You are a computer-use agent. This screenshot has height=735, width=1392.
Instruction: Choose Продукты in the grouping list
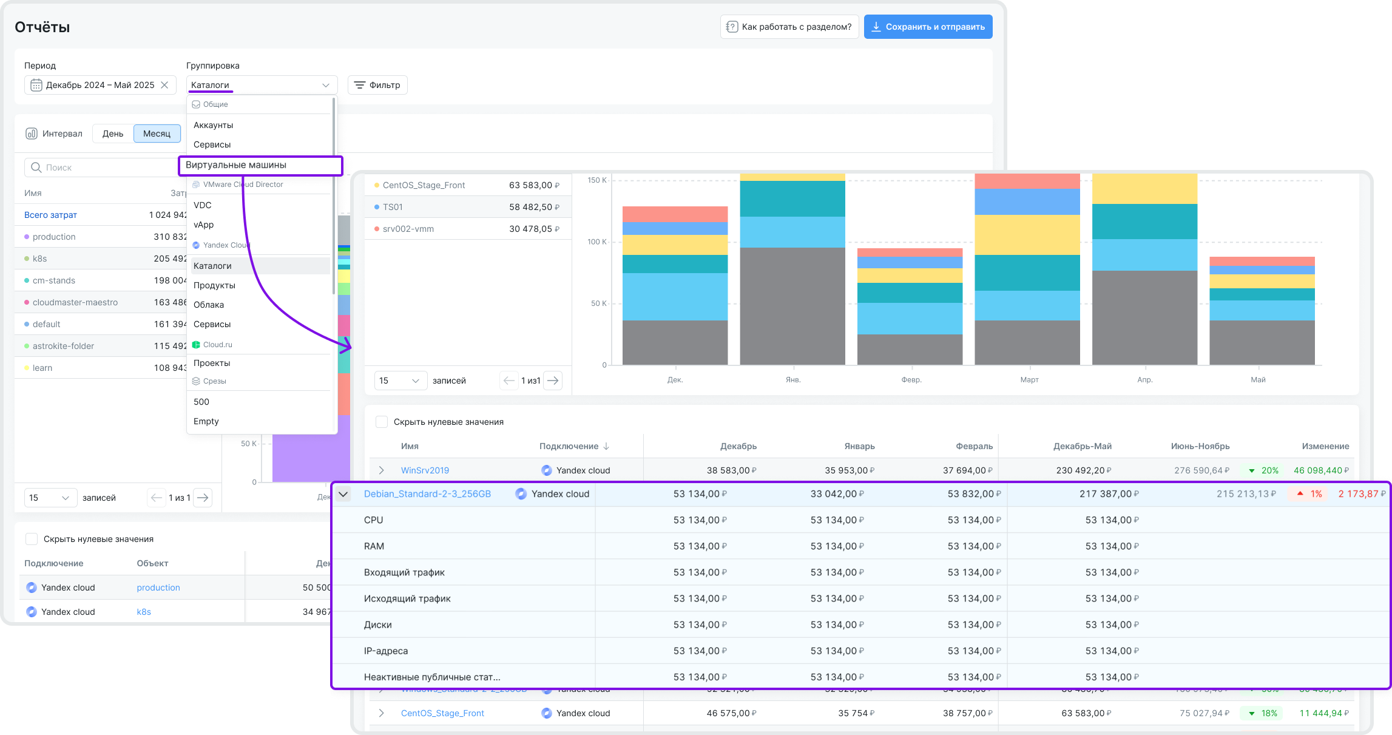click(x=214, y=285)
